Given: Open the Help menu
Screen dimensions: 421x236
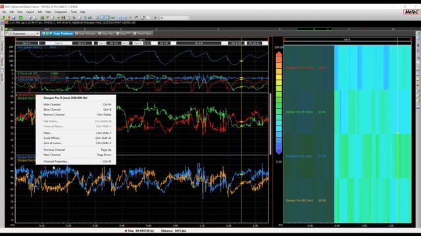Looking at the screenshot, I should (x=83, y=12).
